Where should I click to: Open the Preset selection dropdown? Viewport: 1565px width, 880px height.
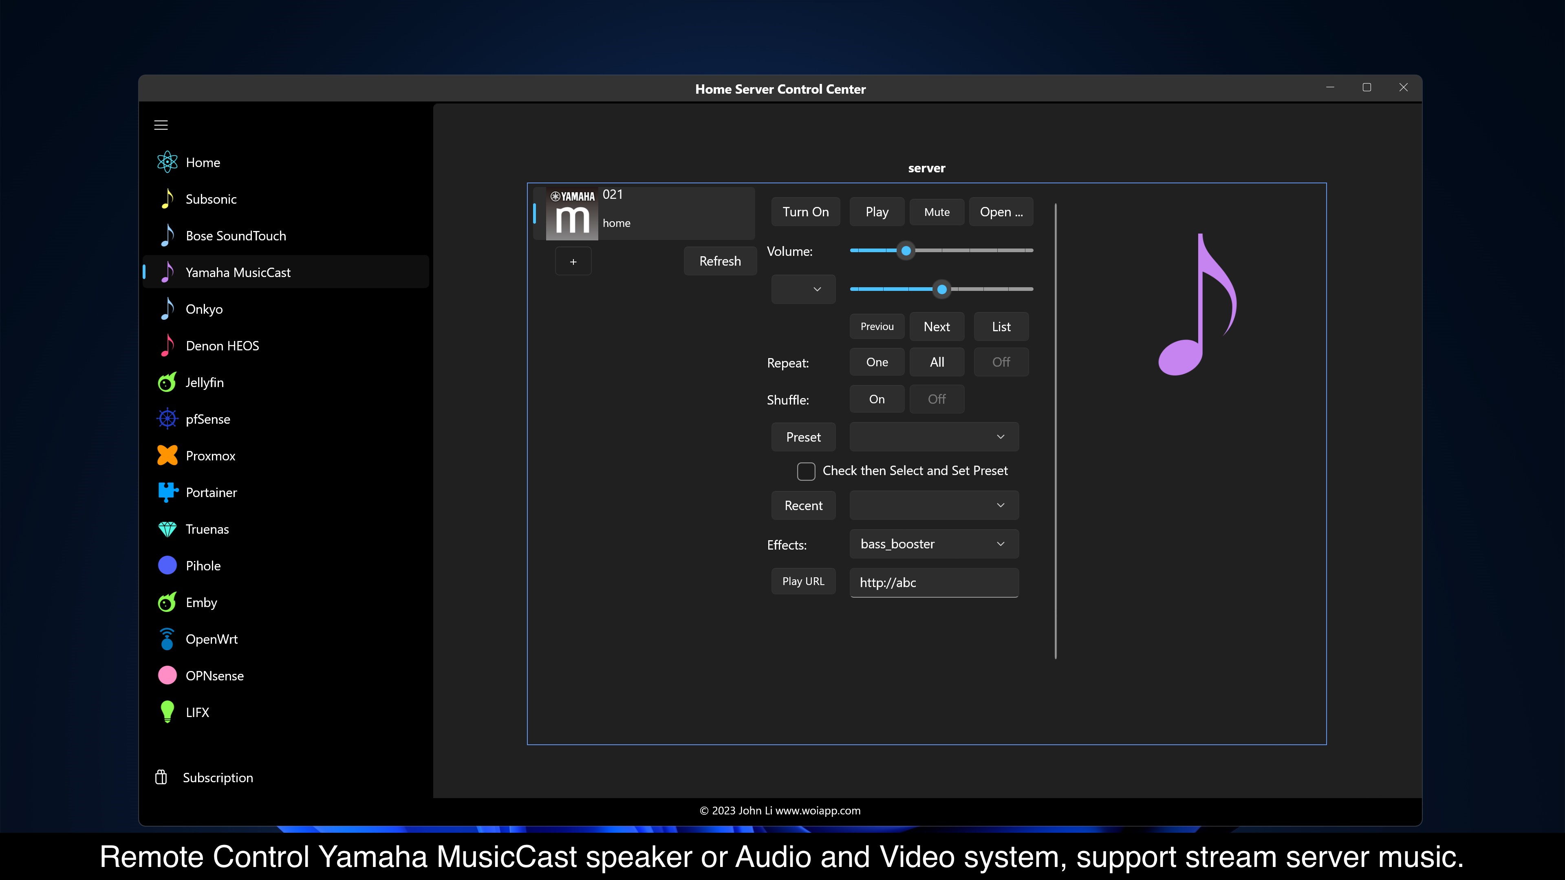click(x=934, y=437)
